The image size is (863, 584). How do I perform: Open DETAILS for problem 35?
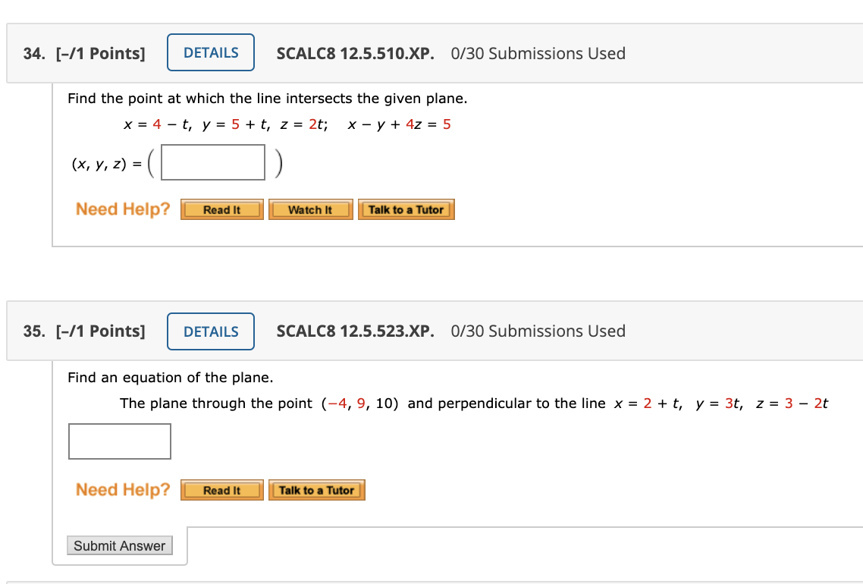[211, 331]
